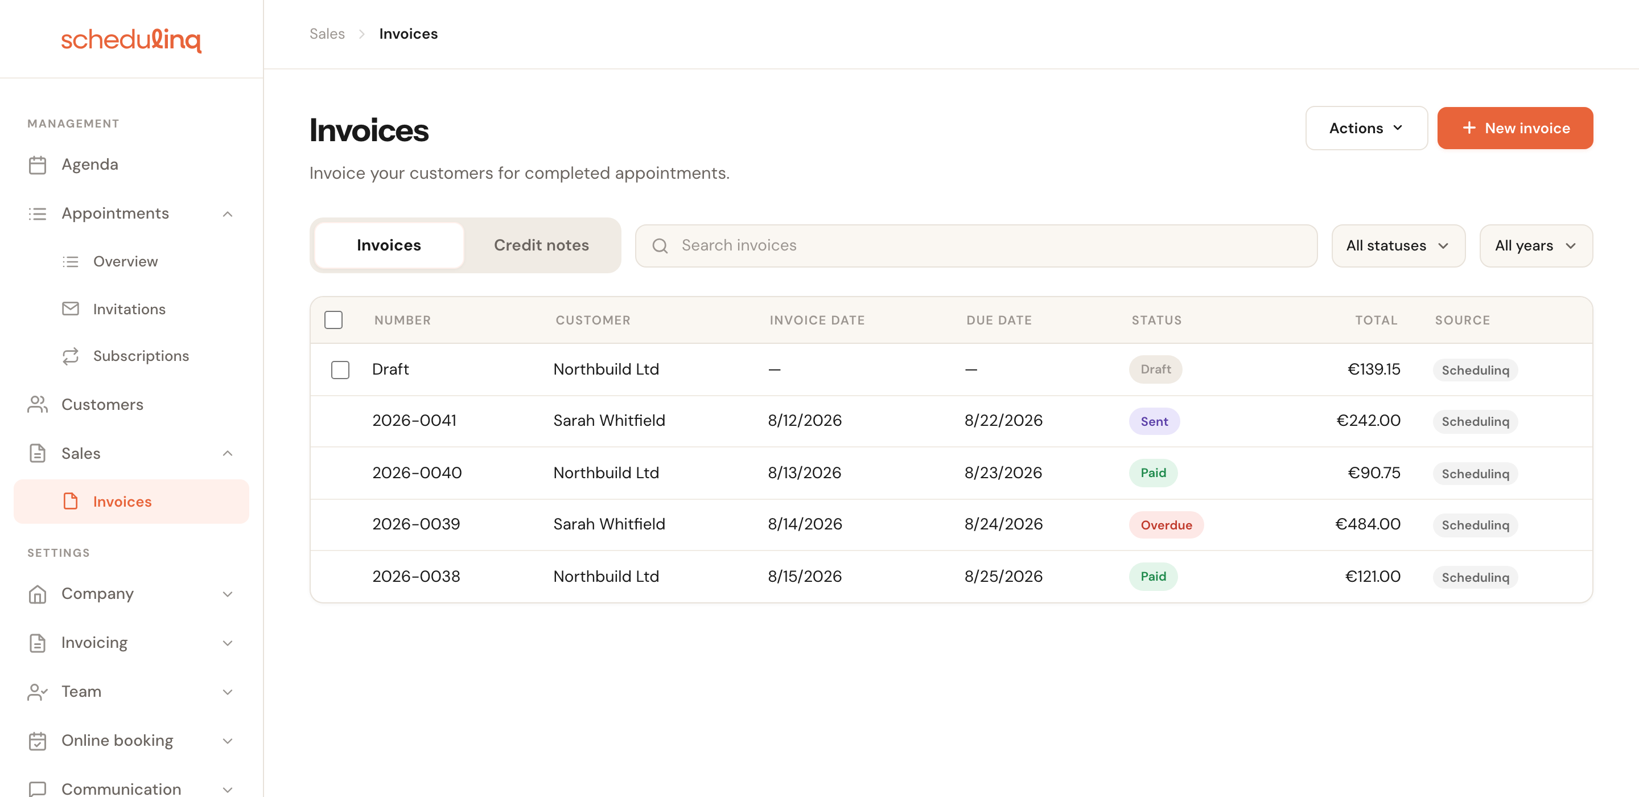Click the Invitations envelope icon

coord(70,309)
